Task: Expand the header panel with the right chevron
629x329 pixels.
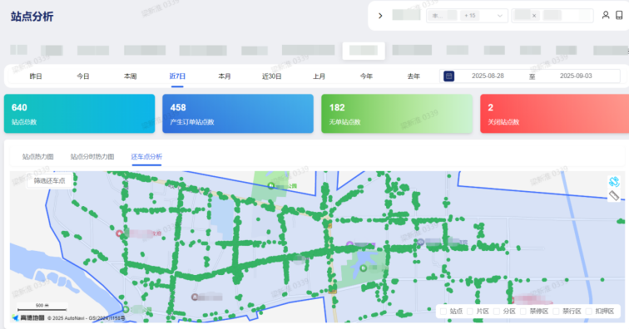Action: coord(380,16)
